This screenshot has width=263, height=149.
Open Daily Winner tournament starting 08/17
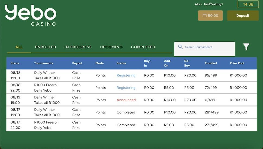click(x=47, y=112)
